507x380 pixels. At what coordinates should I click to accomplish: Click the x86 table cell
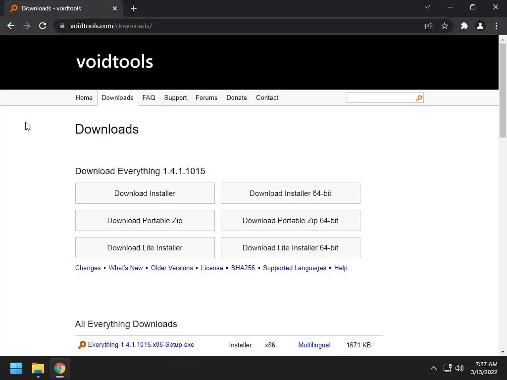[x=270, y=345]
